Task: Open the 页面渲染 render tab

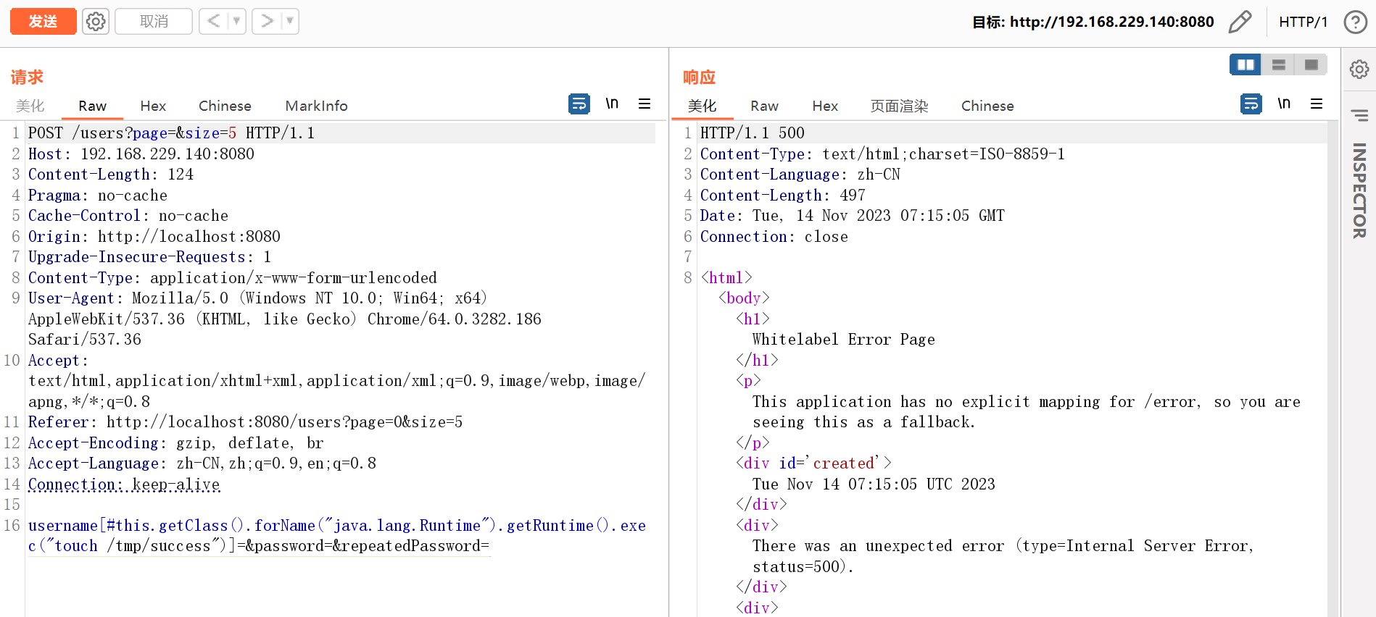Action: point(899,106)
